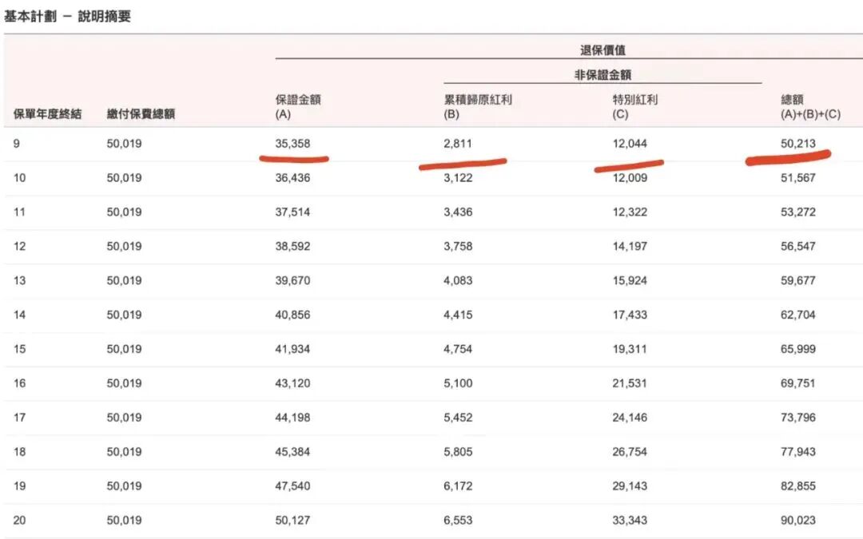
Task: Click total value 69,751
Action: click(798, 382)
